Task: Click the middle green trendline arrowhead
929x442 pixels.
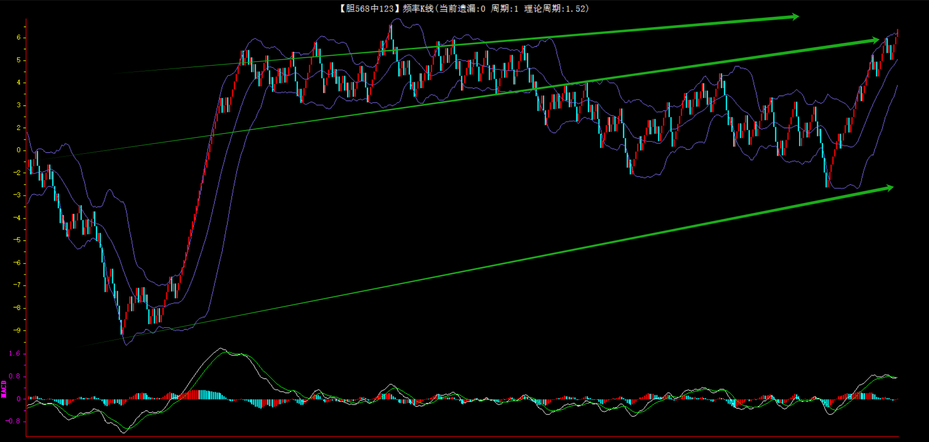Action: (x=875, y=40)
